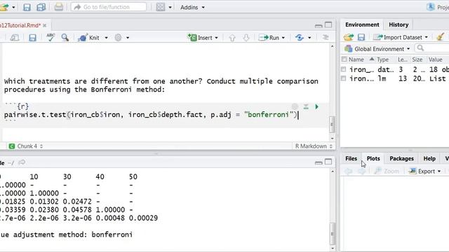The height and width of the screenshot is (252, 449).
Task: Expand publish options dropdown arrow
Action: pos(309,38)
